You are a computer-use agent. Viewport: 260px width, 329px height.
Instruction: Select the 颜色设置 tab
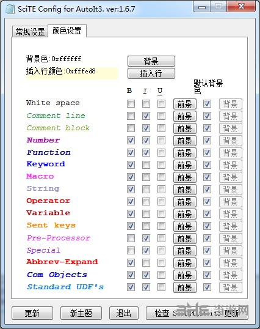tap(67, 31)
